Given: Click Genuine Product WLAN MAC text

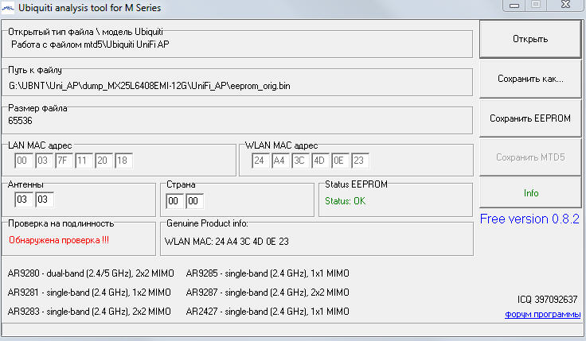Looking at the screenshot, I should 226,242.
